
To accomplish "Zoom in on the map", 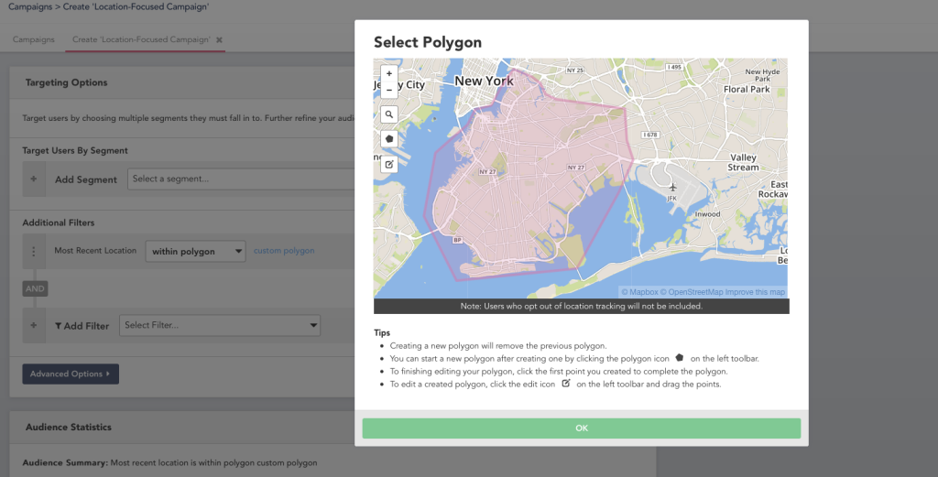I will click(389, 73).
